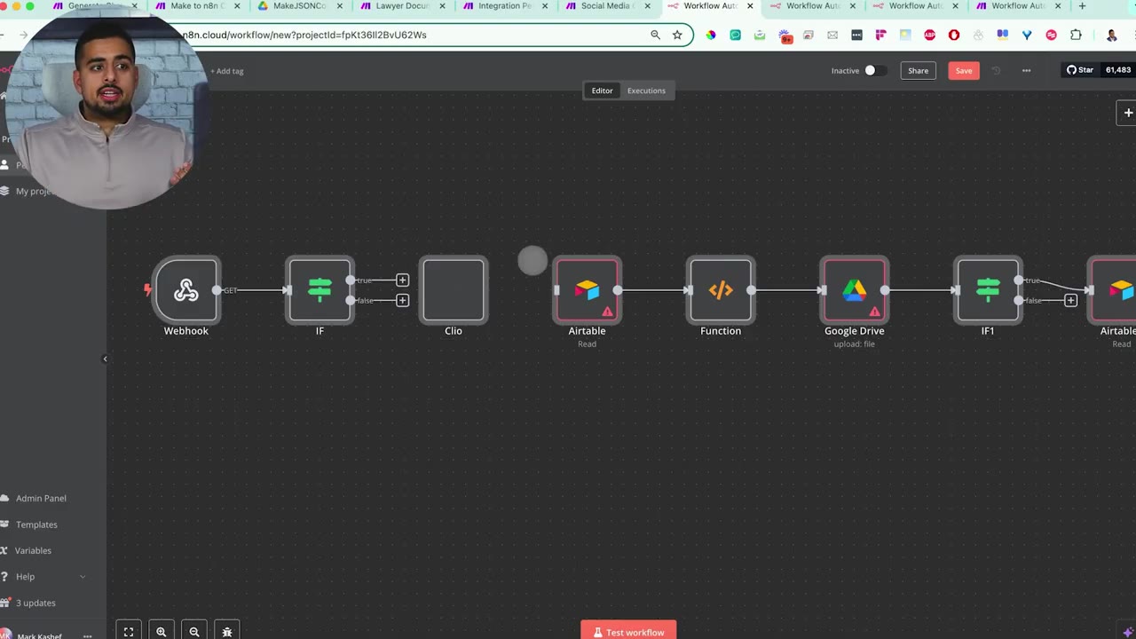
Task: Open the AI assistant sparkle button
Action: pos(1127,631)
